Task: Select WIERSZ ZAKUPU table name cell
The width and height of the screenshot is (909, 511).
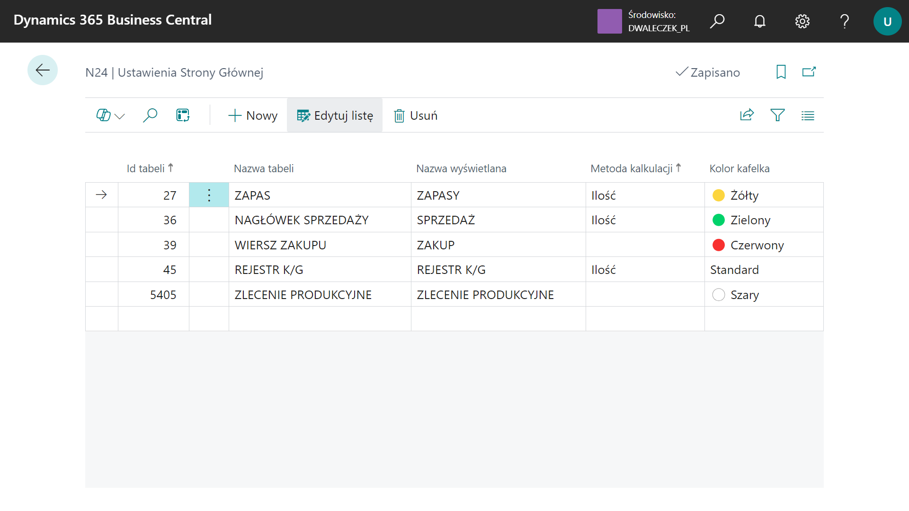Action: (x=320, y=245)
